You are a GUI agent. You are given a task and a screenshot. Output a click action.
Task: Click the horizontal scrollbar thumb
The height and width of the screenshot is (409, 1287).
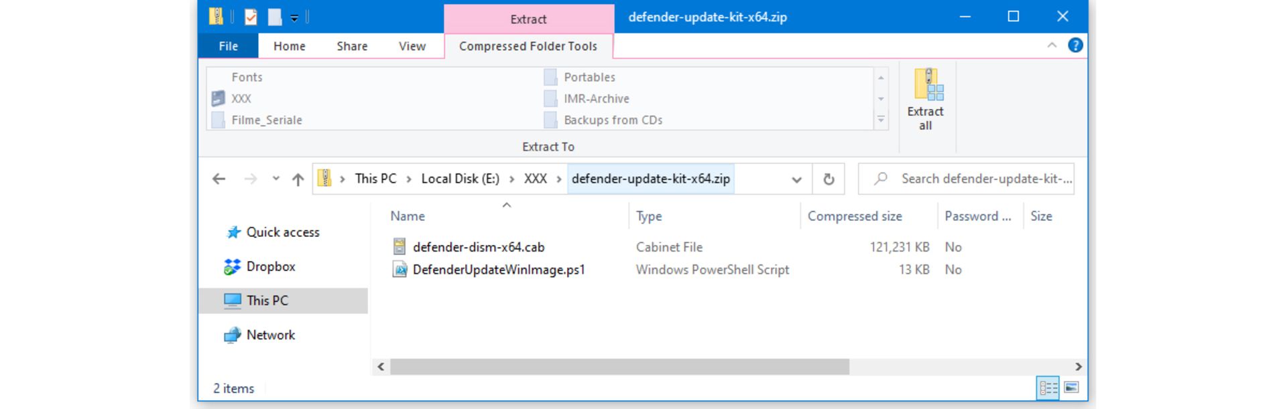[x=620, y=367]
